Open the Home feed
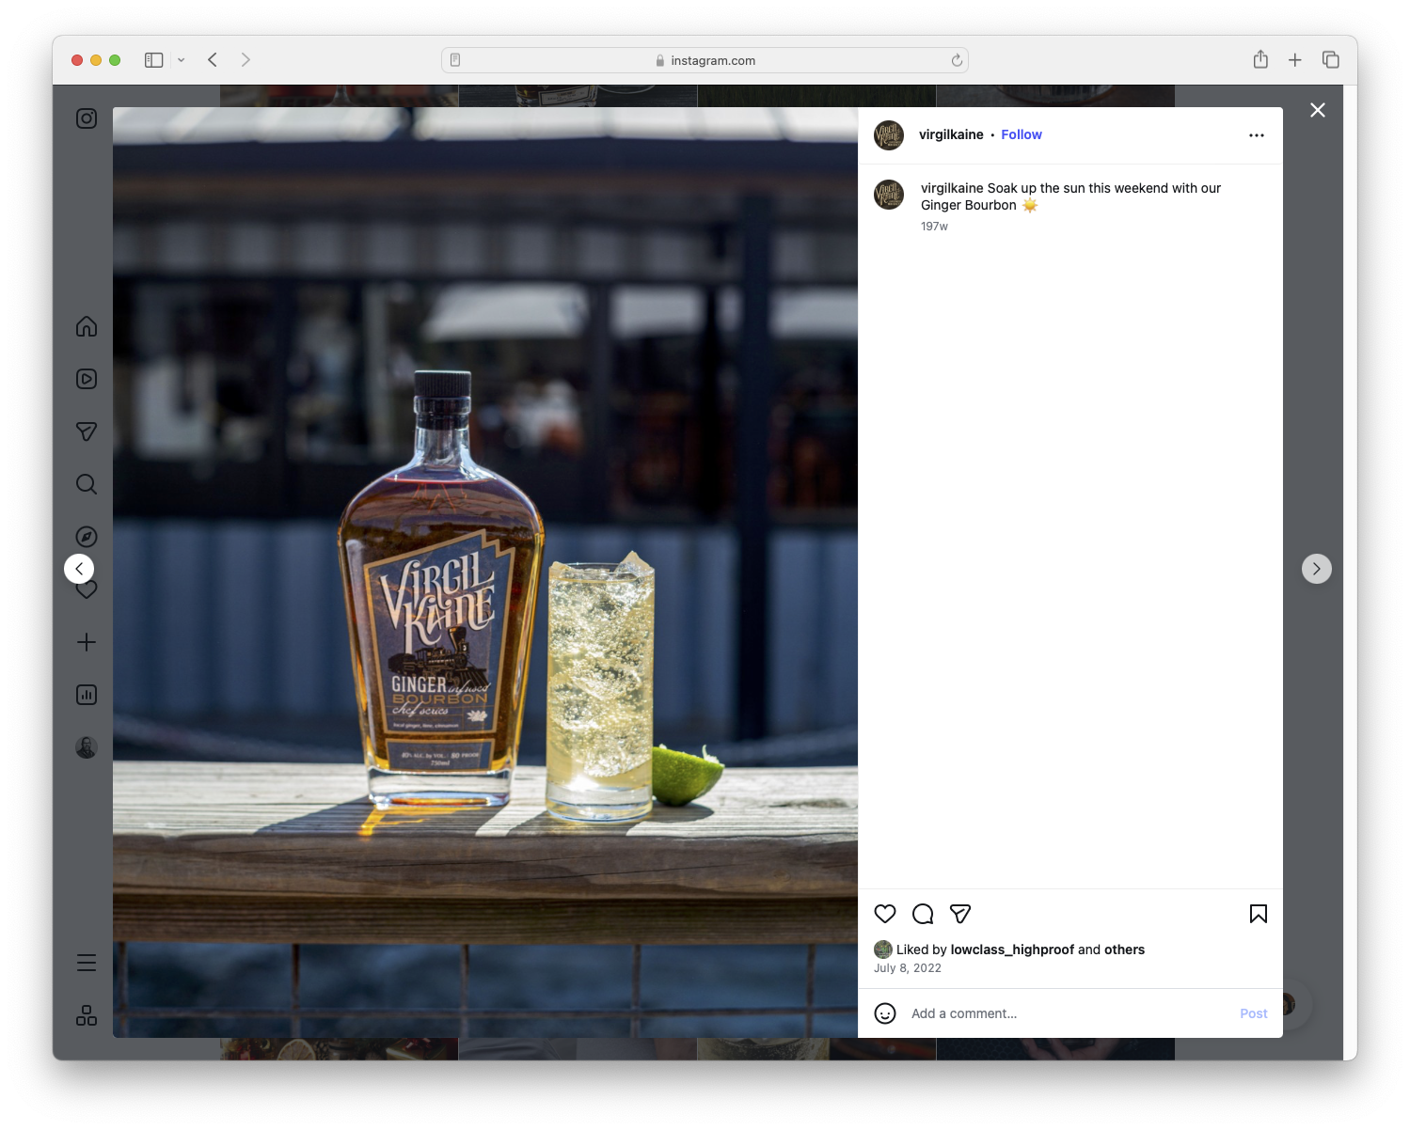 tap(86, 326)
